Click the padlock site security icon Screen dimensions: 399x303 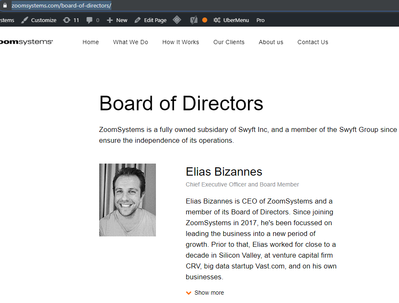click(x=5, y=6)
